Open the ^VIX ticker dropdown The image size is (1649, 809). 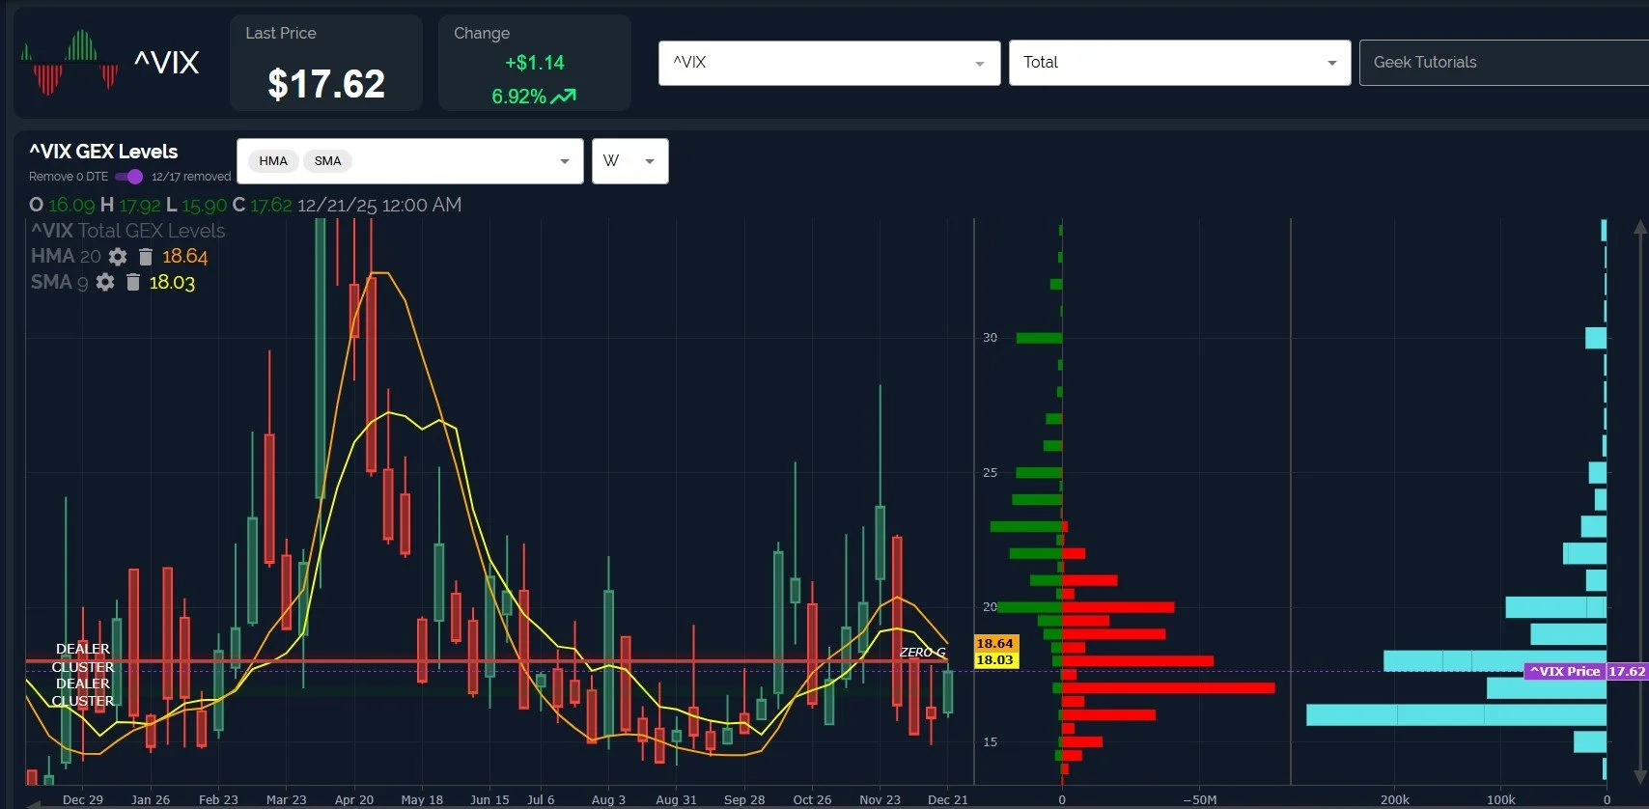(x=829, y=63)
